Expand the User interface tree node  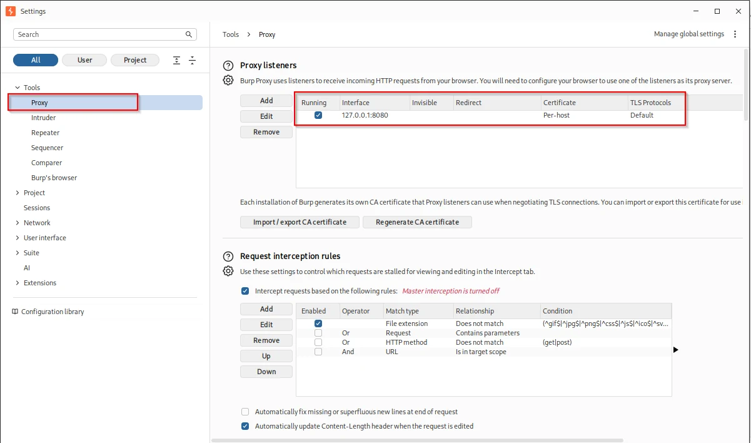tap(18, 238)
